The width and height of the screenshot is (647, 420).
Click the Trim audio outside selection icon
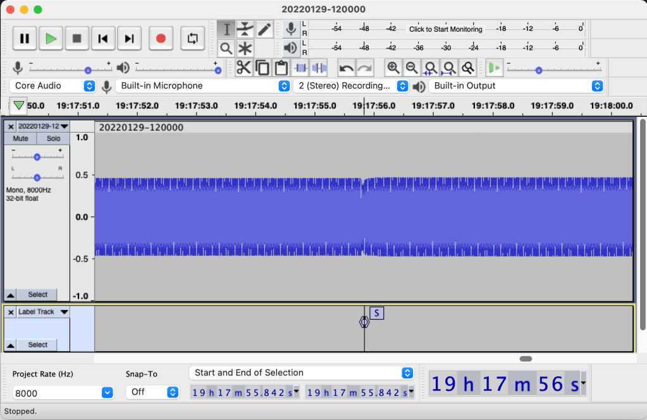301,68
